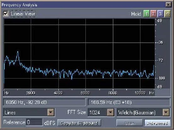Click the 6000 frequency axis label
The width and height of the screenshot is (174, 130).
point(85,93)
